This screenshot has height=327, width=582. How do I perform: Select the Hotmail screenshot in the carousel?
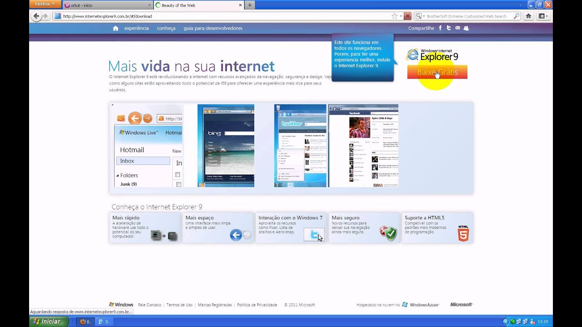147,146
